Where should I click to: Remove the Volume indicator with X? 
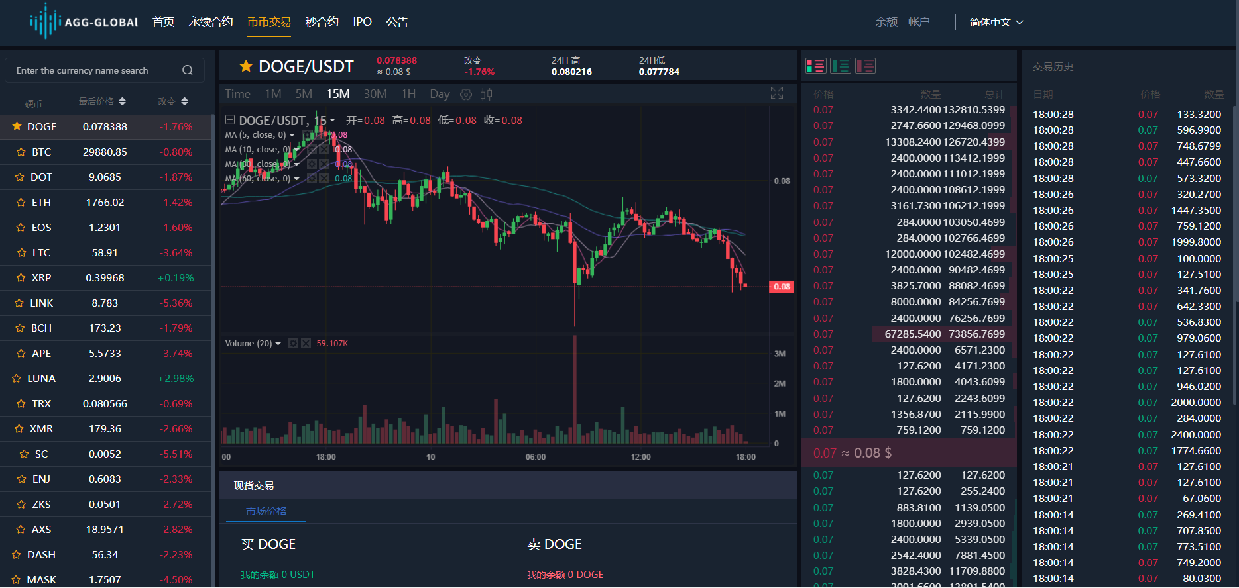click(306, 344)
